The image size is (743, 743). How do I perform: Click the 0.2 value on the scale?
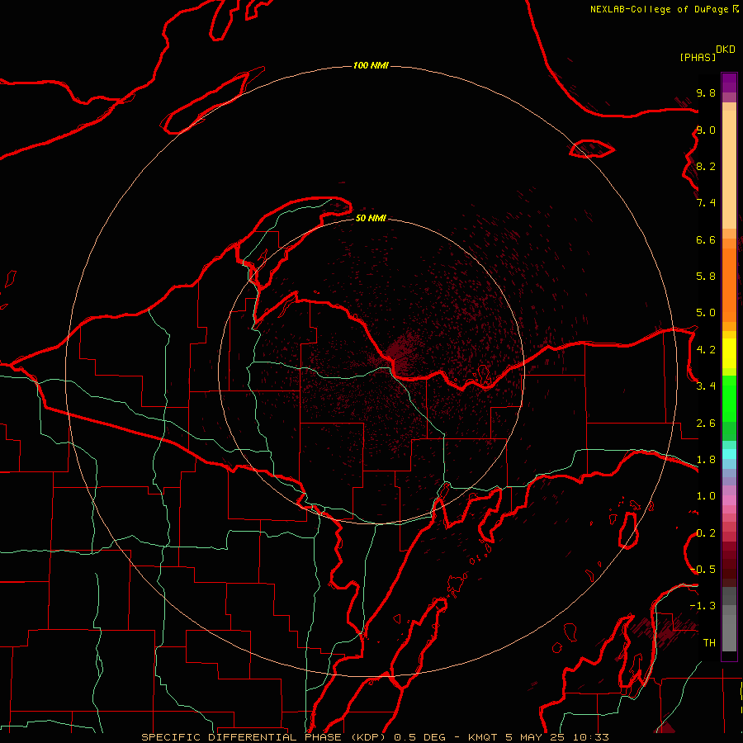[x=706, y=533]
